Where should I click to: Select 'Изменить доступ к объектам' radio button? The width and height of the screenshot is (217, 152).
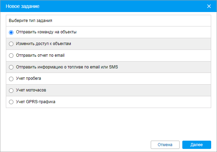point(11,44)
